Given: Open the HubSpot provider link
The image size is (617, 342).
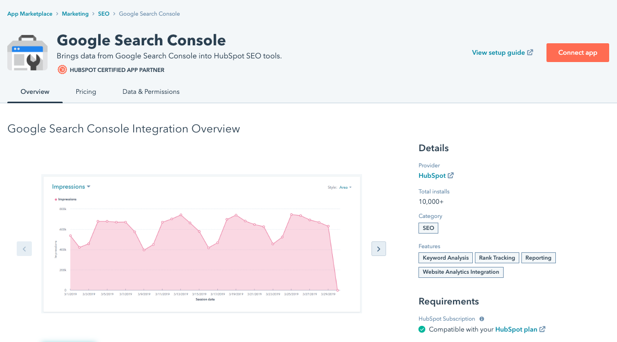Looking at the screenshot, I should click(432, 176).
